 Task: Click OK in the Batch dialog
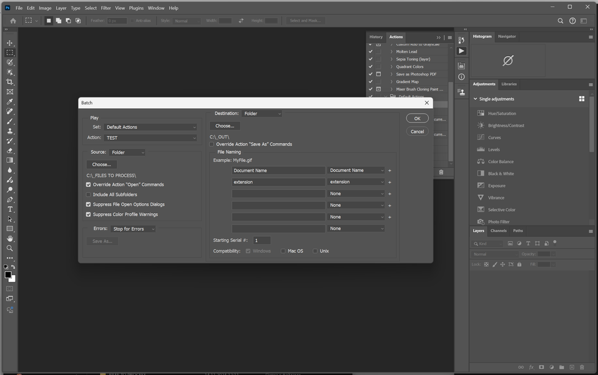point(417,118)
